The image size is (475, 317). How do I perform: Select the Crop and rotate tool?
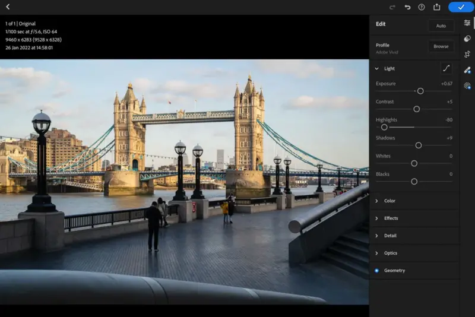click(467, 54)
